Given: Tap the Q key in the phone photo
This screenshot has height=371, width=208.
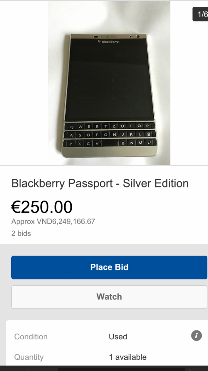Looking at the screenshot, I should coord(72,126).
